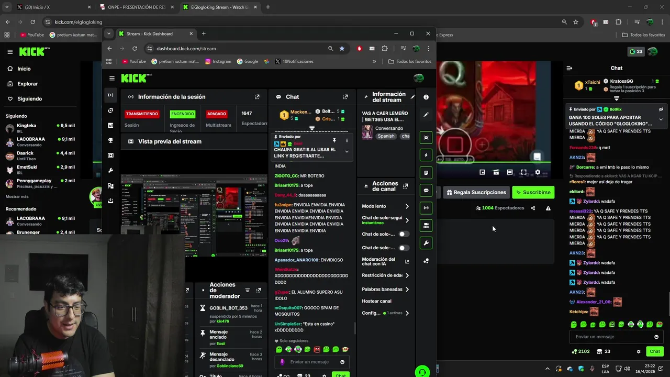Open the green support headset button in dashboard
This screenshot has width=670, height=377.
tap(422, 372)
